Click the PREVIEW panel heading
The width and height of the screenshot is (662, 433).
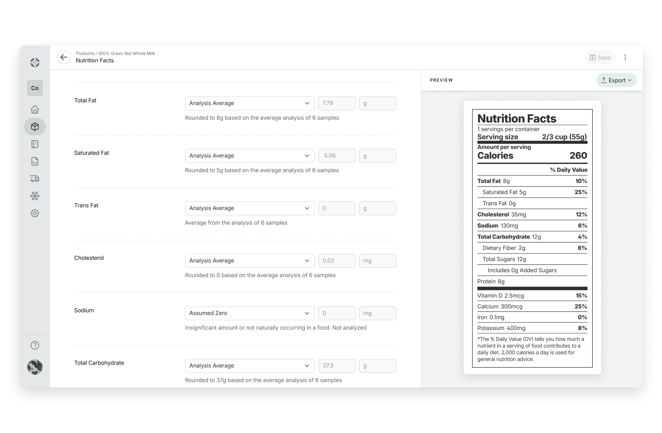(441, 80)
